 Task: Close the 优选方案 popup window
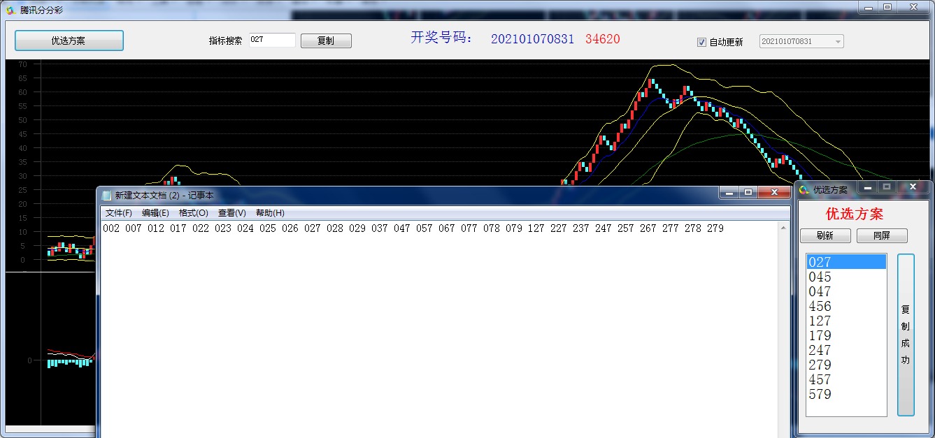913,187
